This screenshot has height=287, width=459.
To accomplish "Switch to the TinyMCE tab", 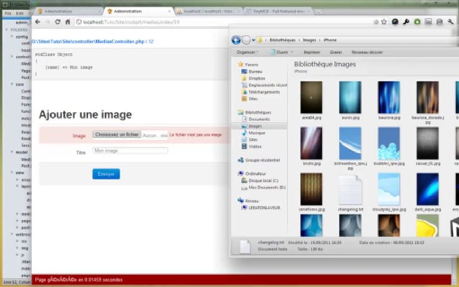I will coord(277,11).
